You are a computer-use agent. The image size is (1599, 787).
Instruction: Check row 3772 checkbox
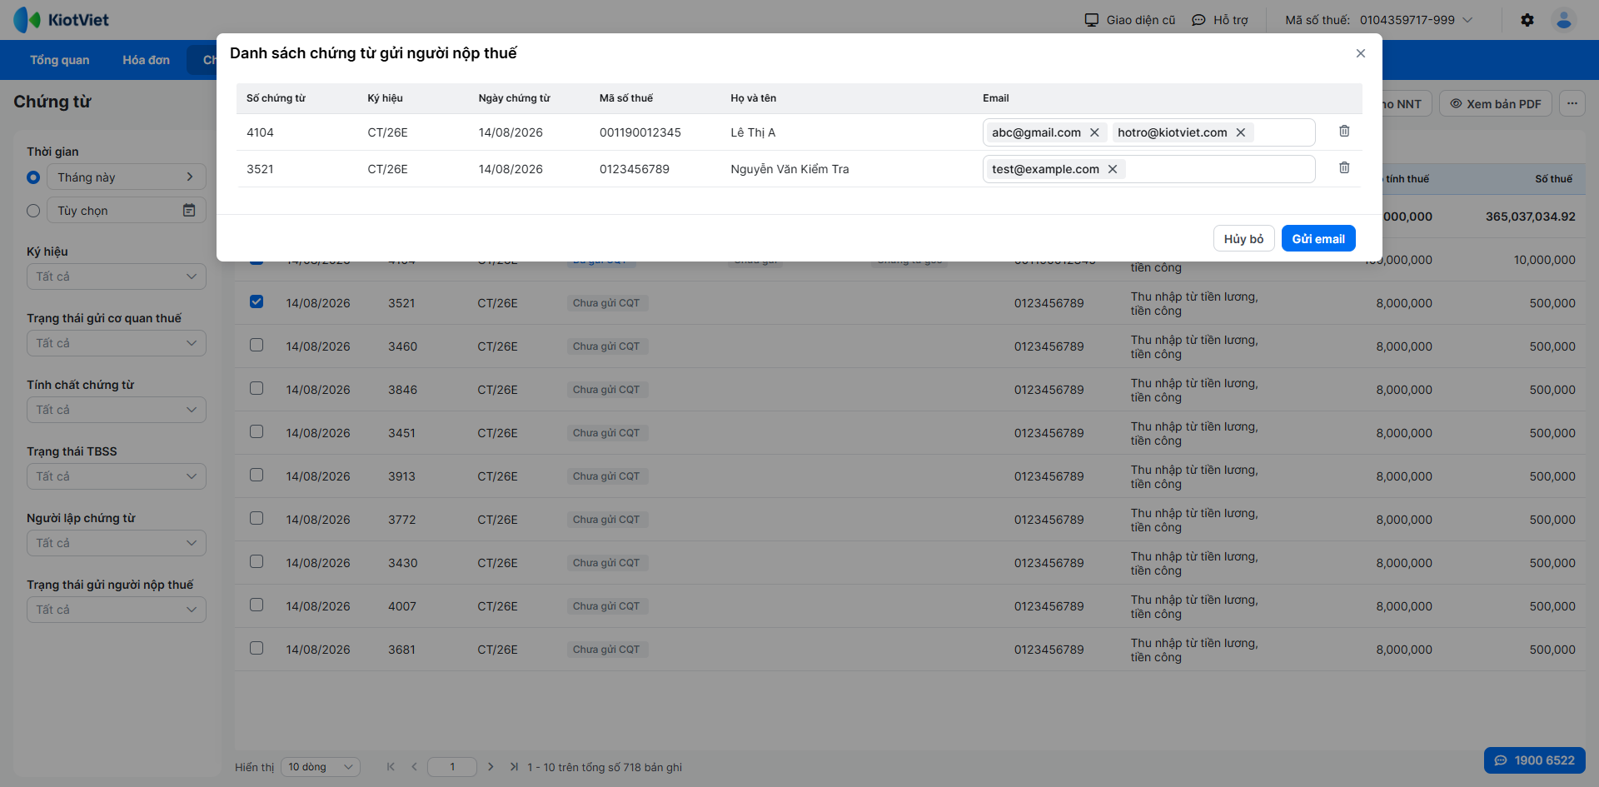257,518
